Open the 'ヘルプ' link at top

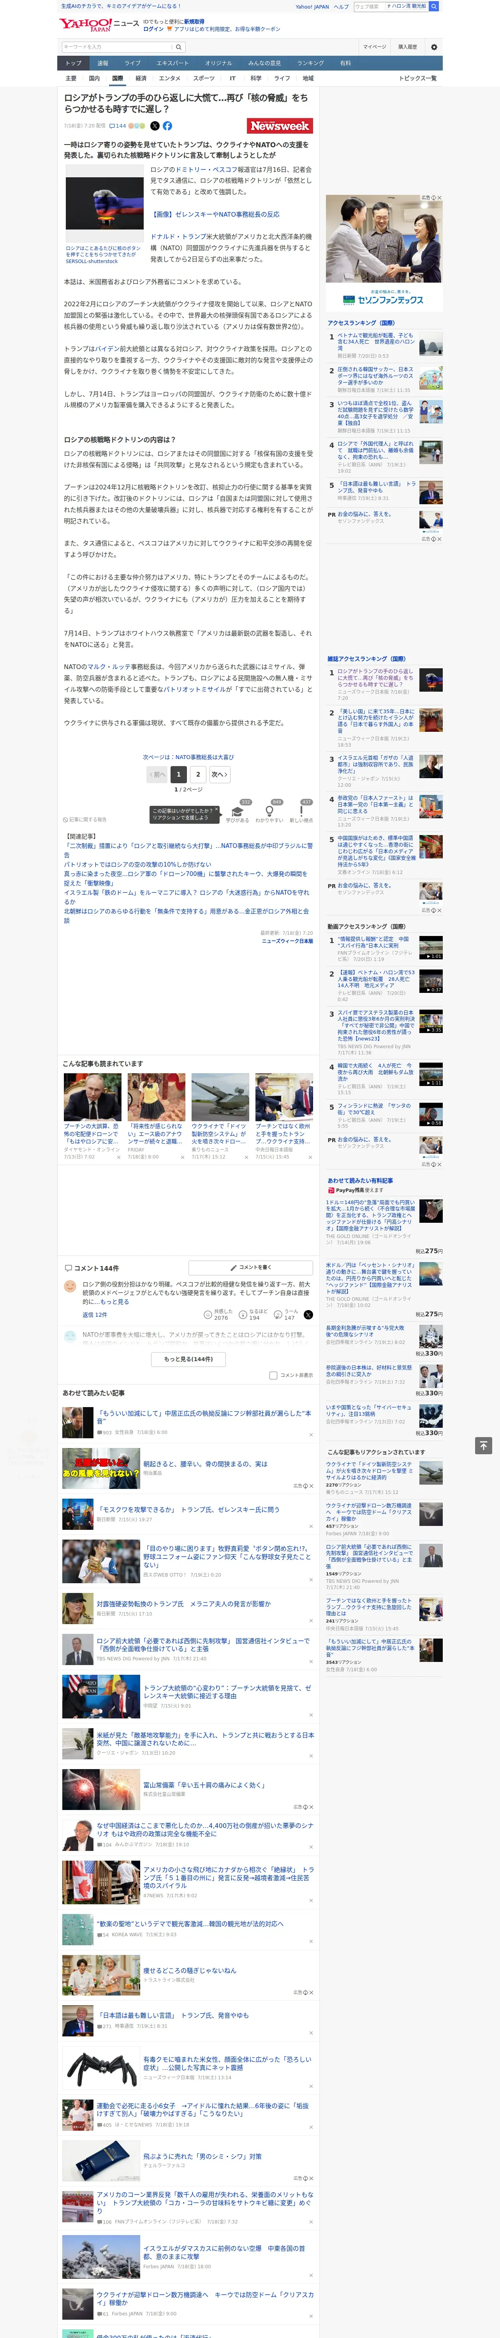click(x=340, y=6)
